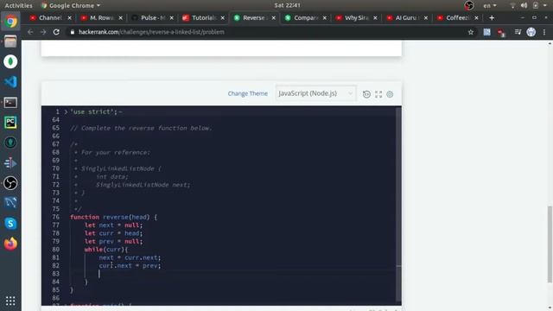The width and height of the screenshot is (553, 311).
Task: Click line number 64 in gutter
Action: click(x=55, y=120)
